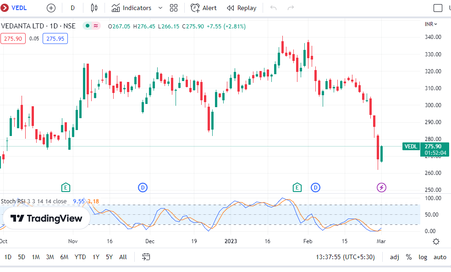The image size is (451, 272).
Task: Show All available history range
Action: pos(123,257)
